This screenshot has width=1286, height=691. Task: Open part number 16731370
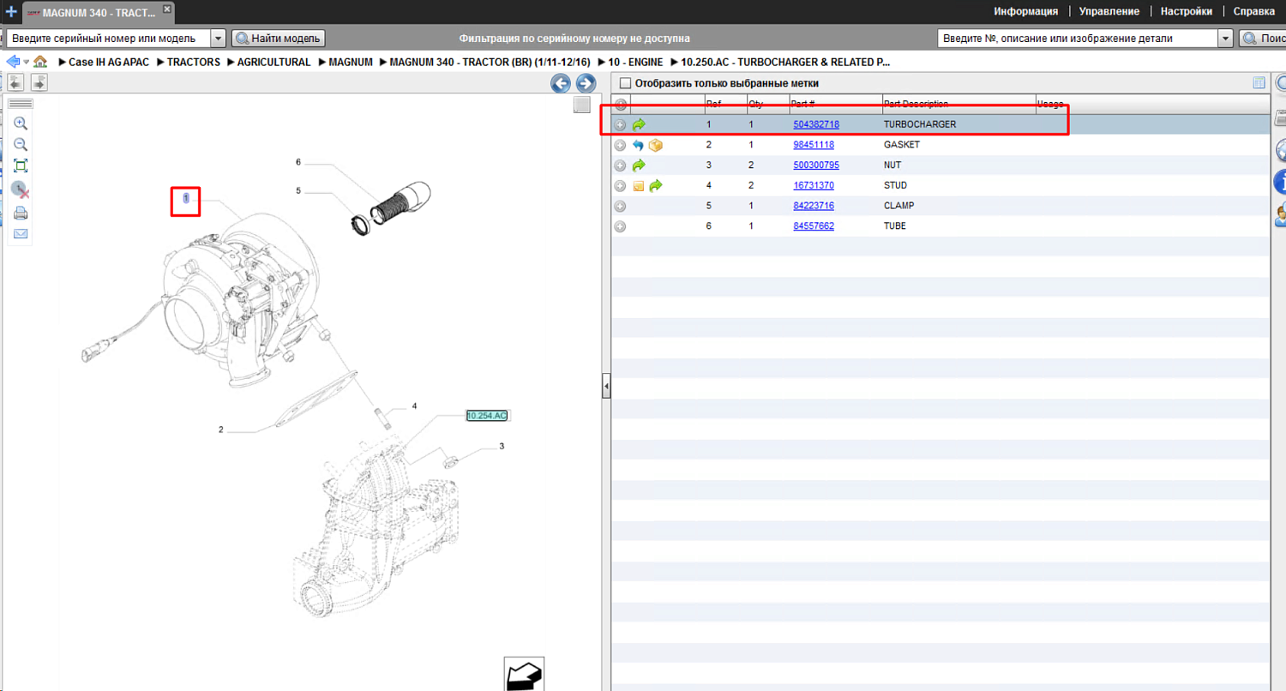point(814,185)
